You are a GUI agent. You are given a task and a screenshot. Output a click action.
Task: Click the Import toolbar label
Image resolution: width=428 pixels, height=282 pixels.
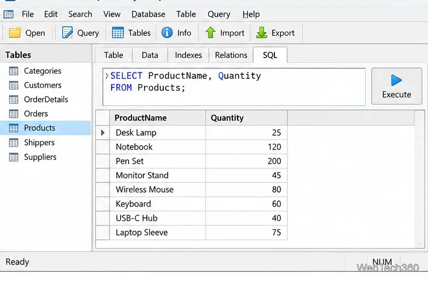232,33
